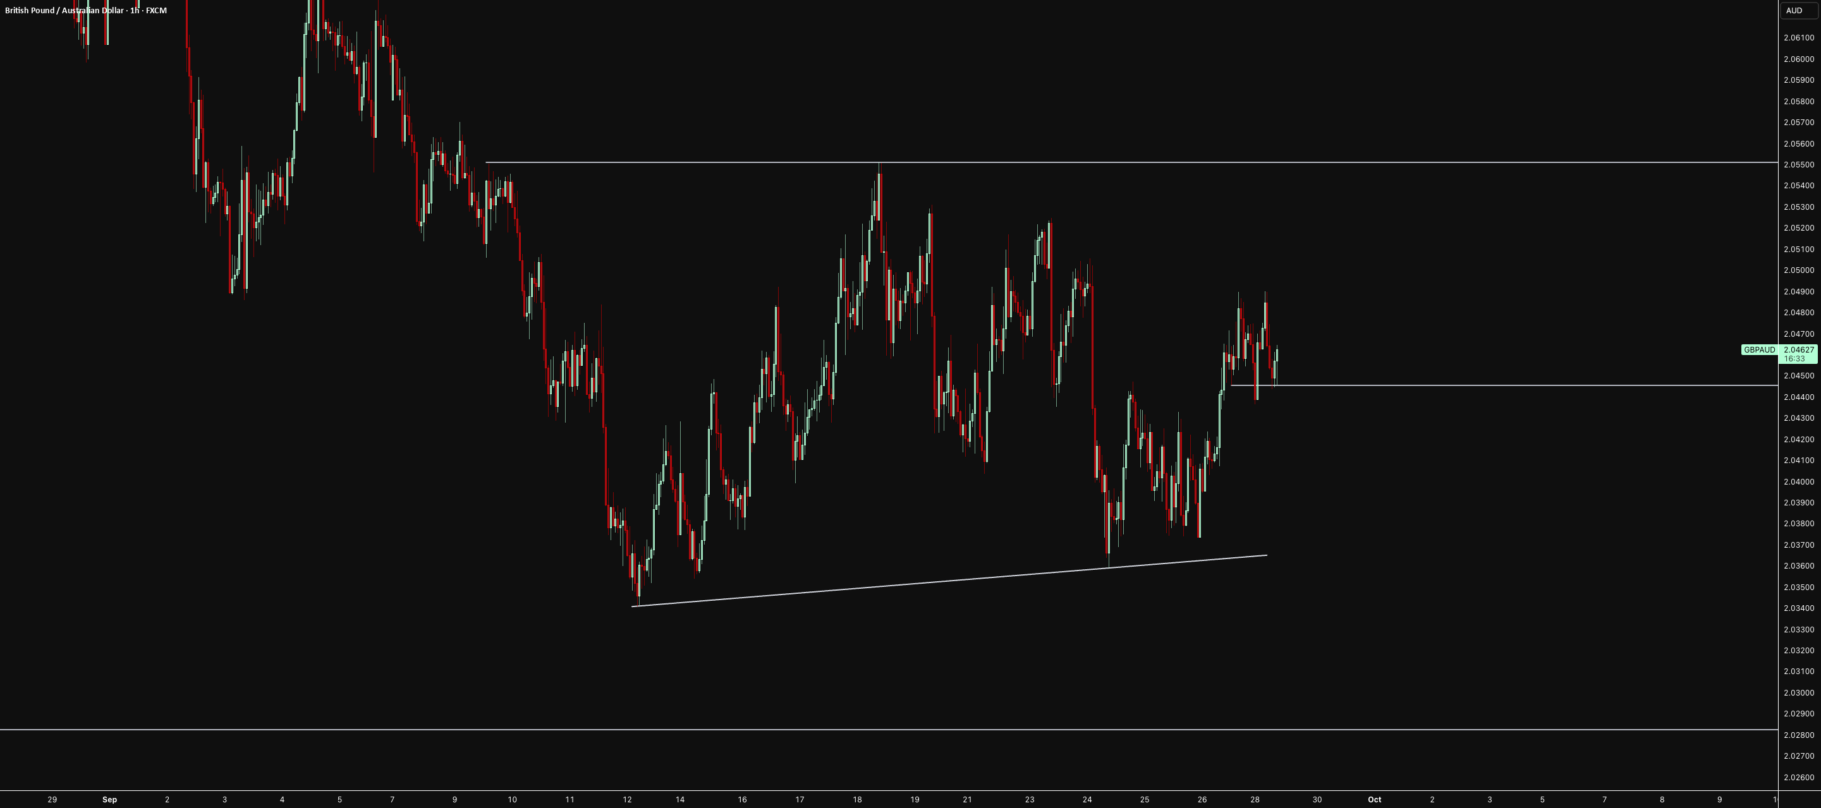Click the Oct label on time axis

coord(1374,800)
